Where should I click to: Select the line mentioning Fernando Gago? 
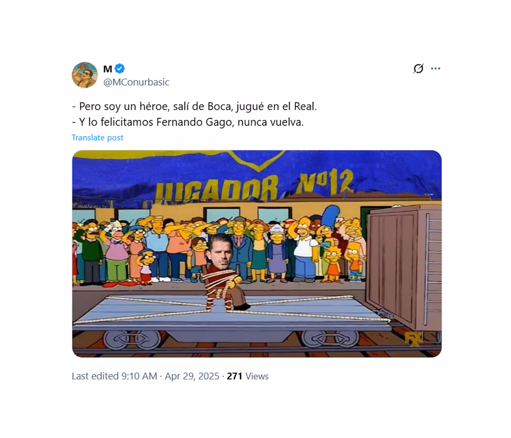pyautogui.click(x=188, y=122)
